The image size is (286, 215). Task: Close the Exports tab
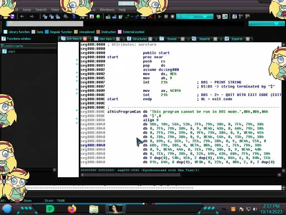coord(248,39)
